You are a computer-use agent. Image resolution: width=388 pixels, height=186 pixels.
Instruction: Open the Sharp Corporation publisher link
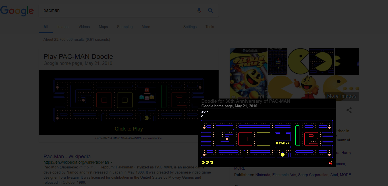pyautogui.click(x=313, y=175)
